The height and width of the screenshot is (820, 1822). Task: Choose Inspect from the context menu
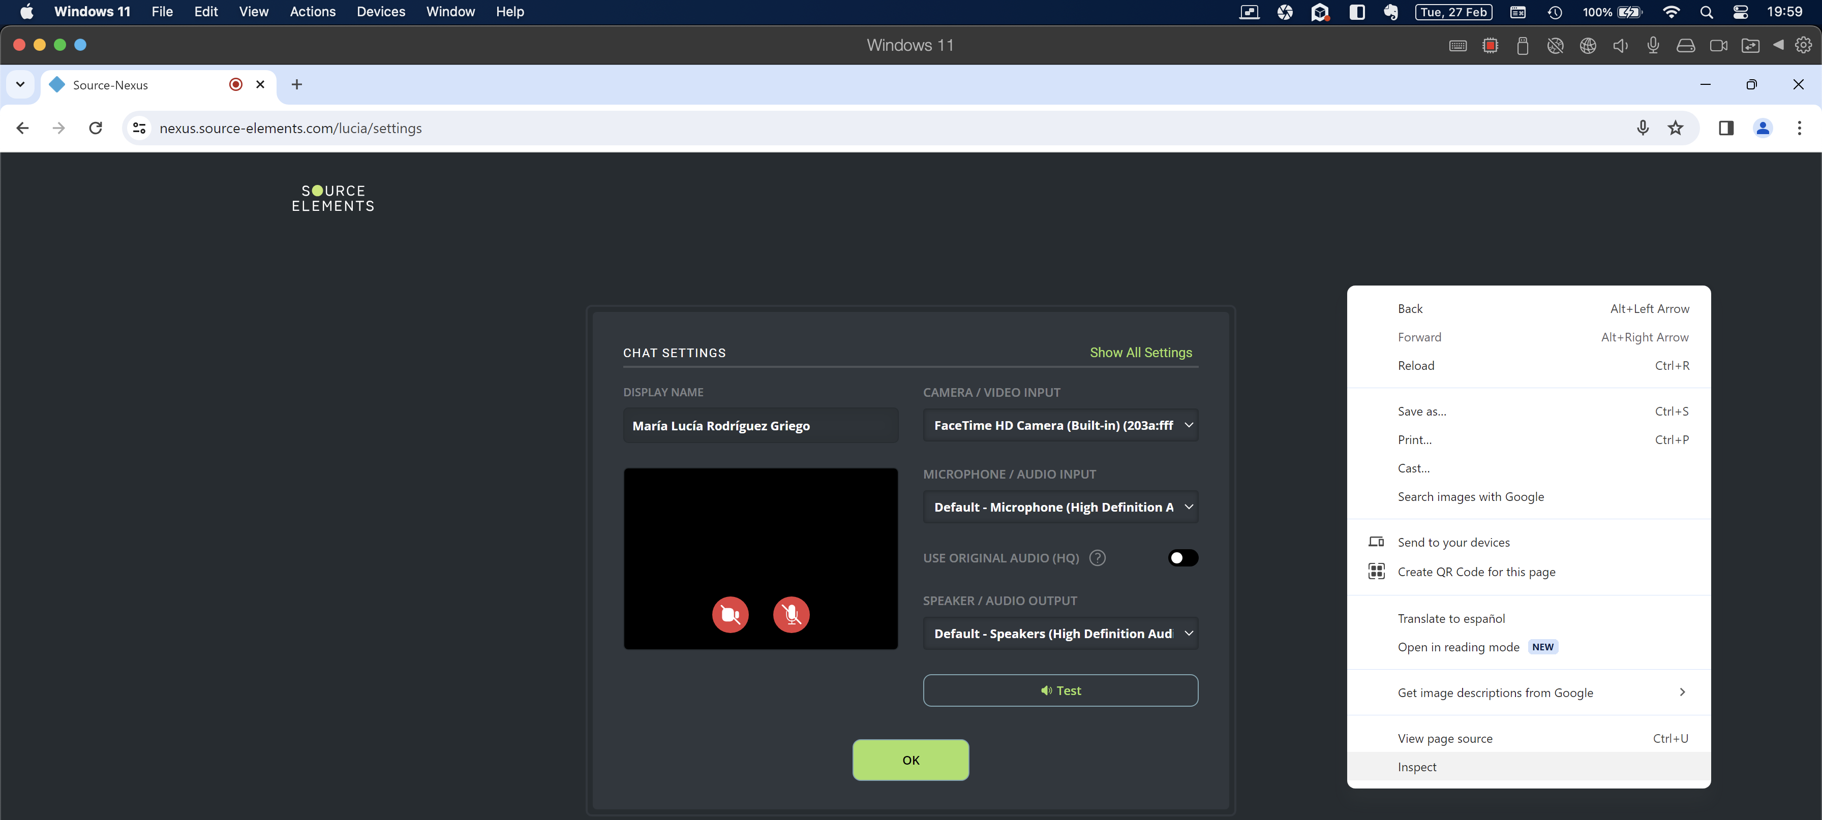1417,766
